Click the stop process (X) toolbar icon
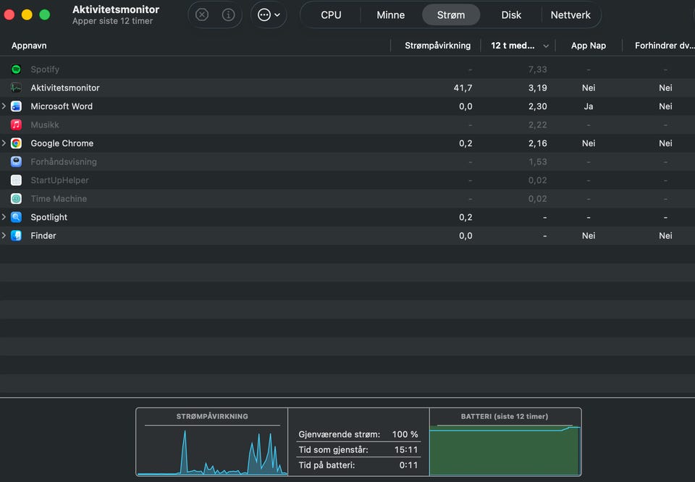The height and width of the screenshot is (482, 695). point(202,14)
